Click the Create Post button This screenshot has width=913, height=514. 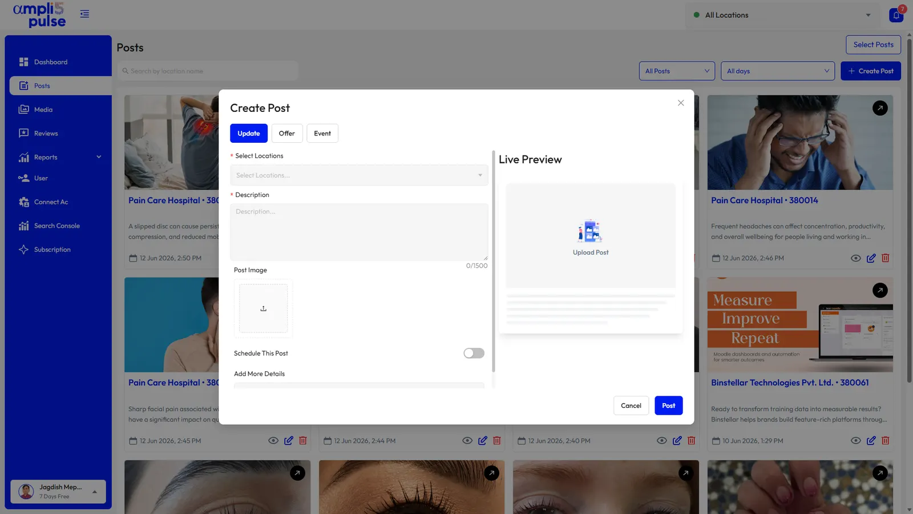coord(871,71)
